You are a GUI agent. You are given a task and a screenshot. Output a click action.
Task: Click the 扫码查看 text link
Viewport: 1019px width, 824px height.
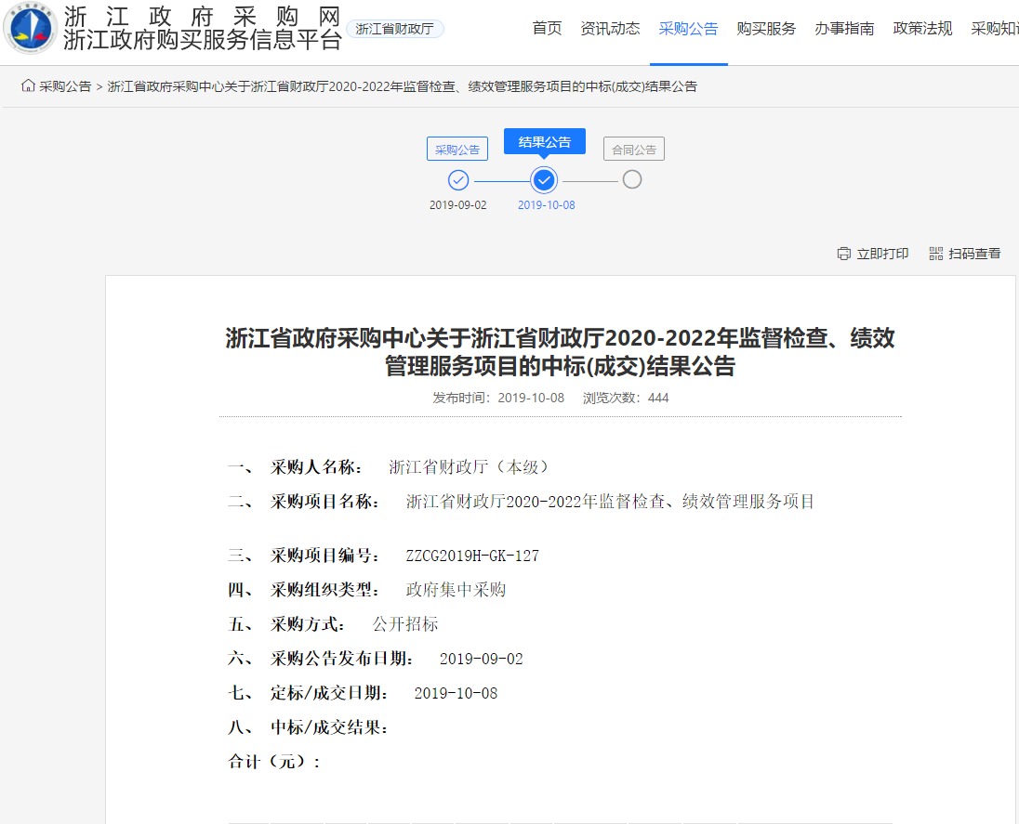coord(974,254)
